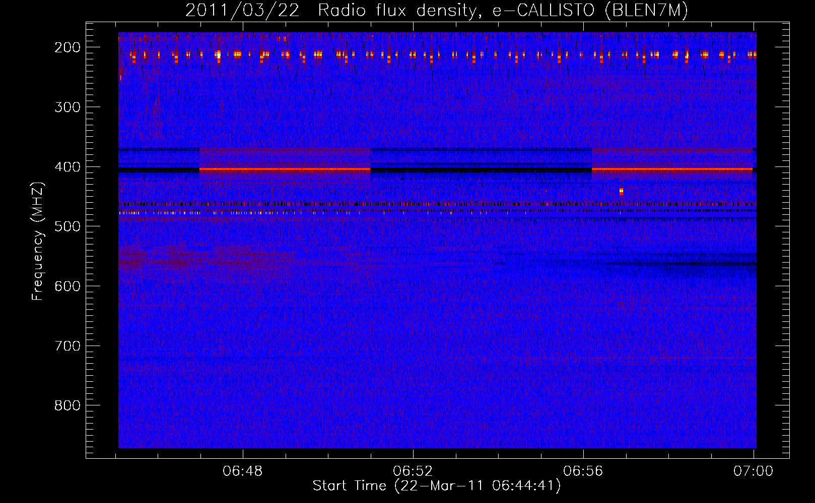This screenshot has height=503, width=815.
Task: Click the 300 frequency tick label
Action: 67,107
